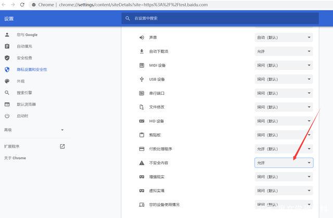Image resolution: width=333 pixels, height=218 pixels.
Task: Click the file edit icon for 文件修改
Action: tap(142, 107)
